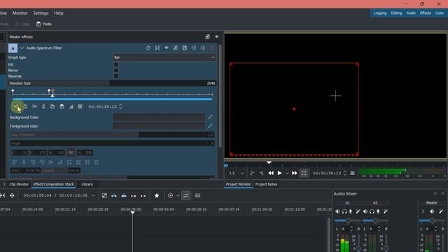
Task: Switch to Logging workspace layout
Action: point(380,13)
